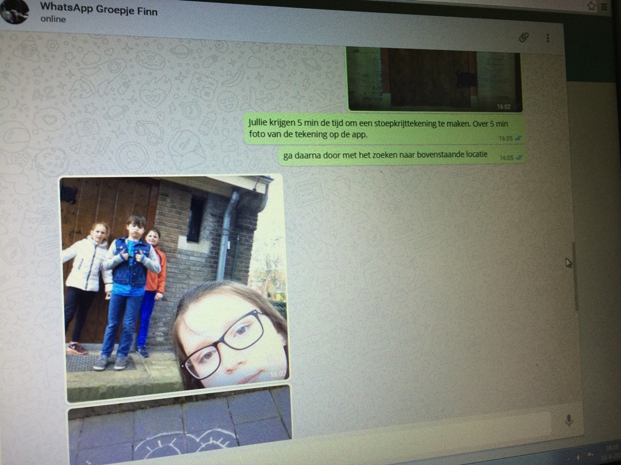Click the message 'Jullie krijgen 5 min de tijd'
Screen dimensions: 621x465
tap(384, 129)
